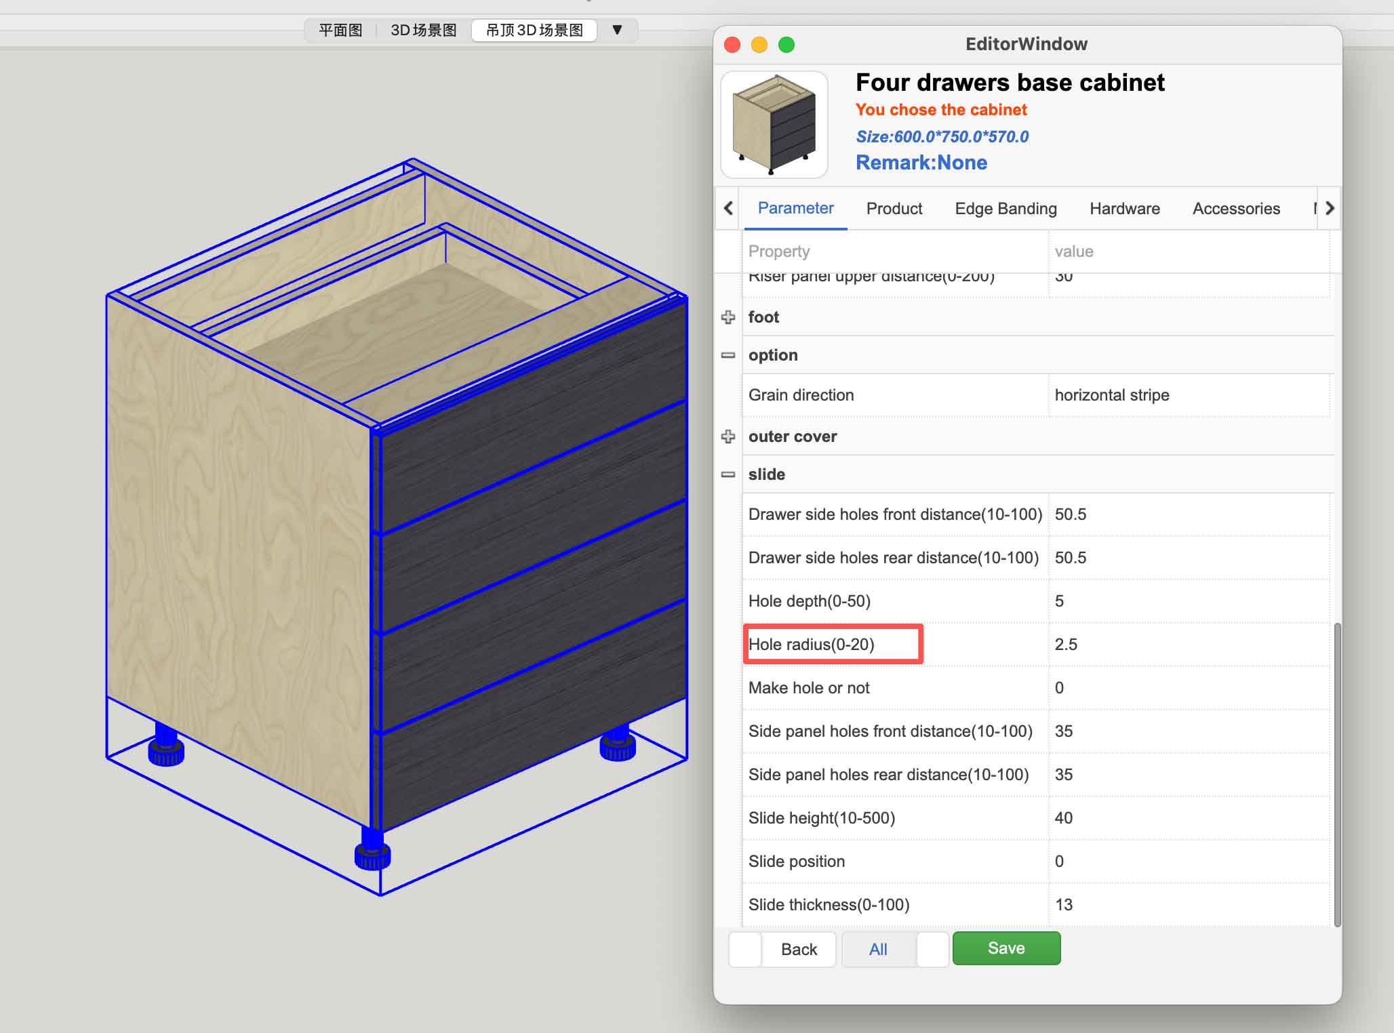Expand the outer cover section plus icon
This screenshot has width=1394, height=1033.
[728, 437]
